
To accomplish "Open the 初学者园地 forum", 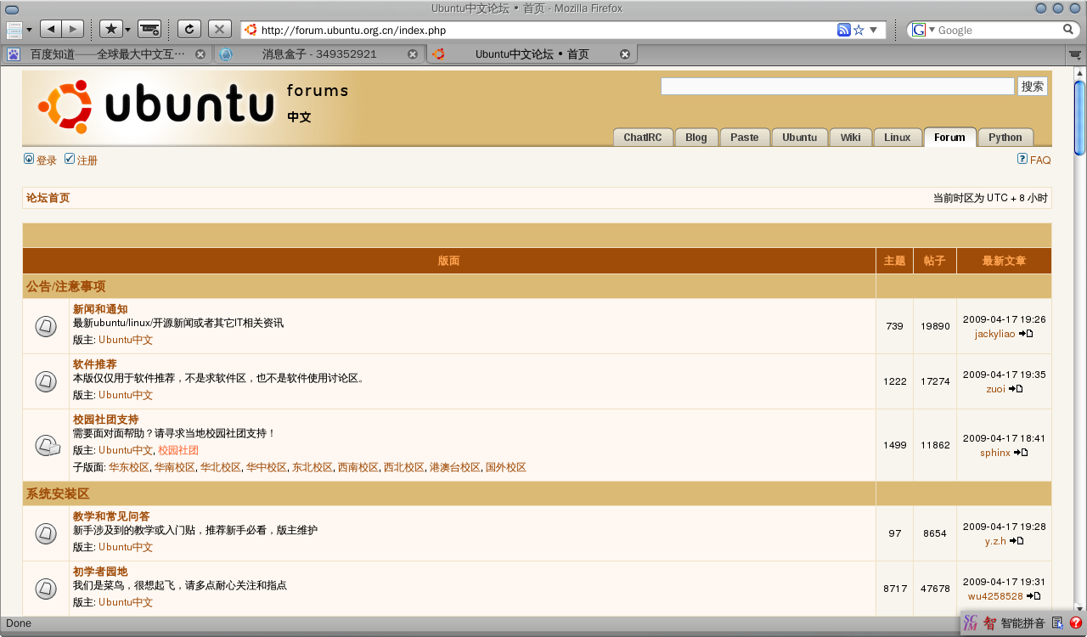I will tap(100, 572).
